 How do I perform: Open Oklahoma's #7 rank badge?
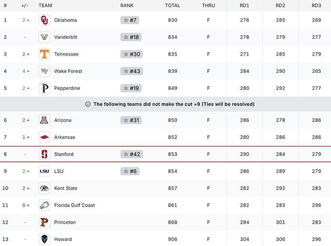click(x=129, y=20)
